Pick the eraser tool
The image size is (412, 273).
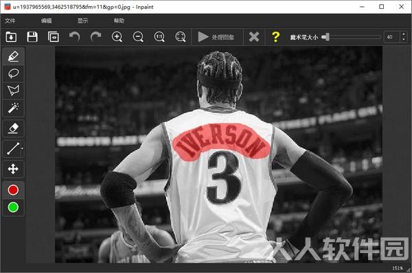click(x=14, y=128)
